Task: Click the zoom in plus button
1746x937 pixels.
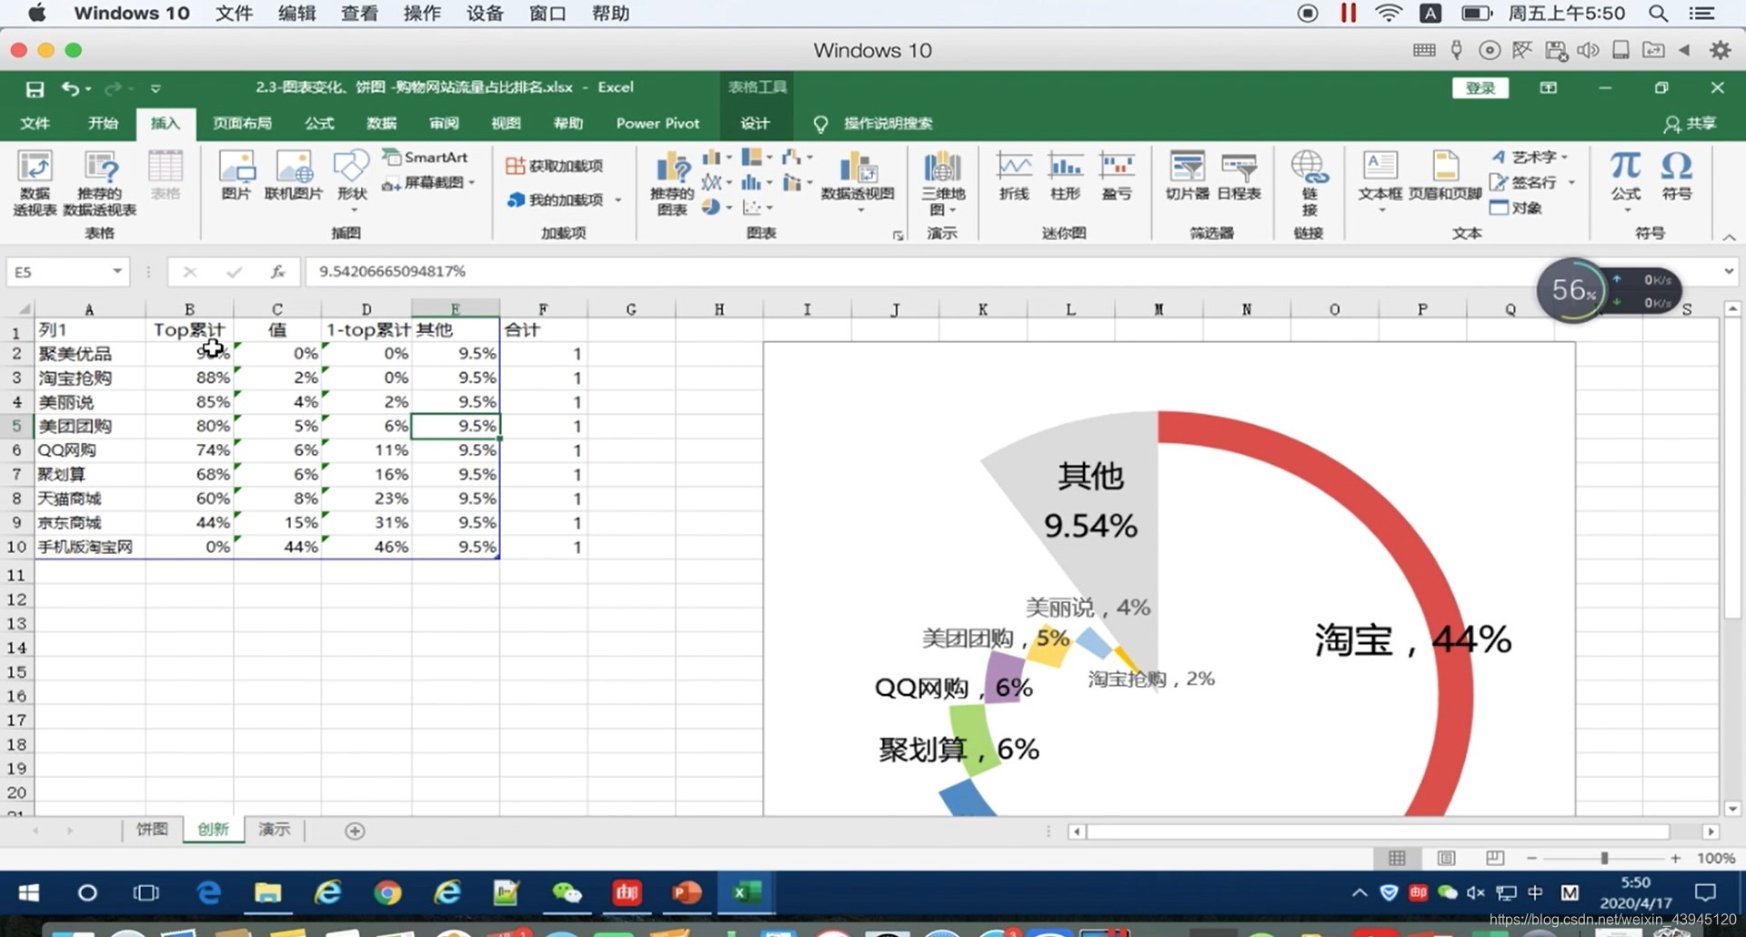Action: (x=1675, y=858)
